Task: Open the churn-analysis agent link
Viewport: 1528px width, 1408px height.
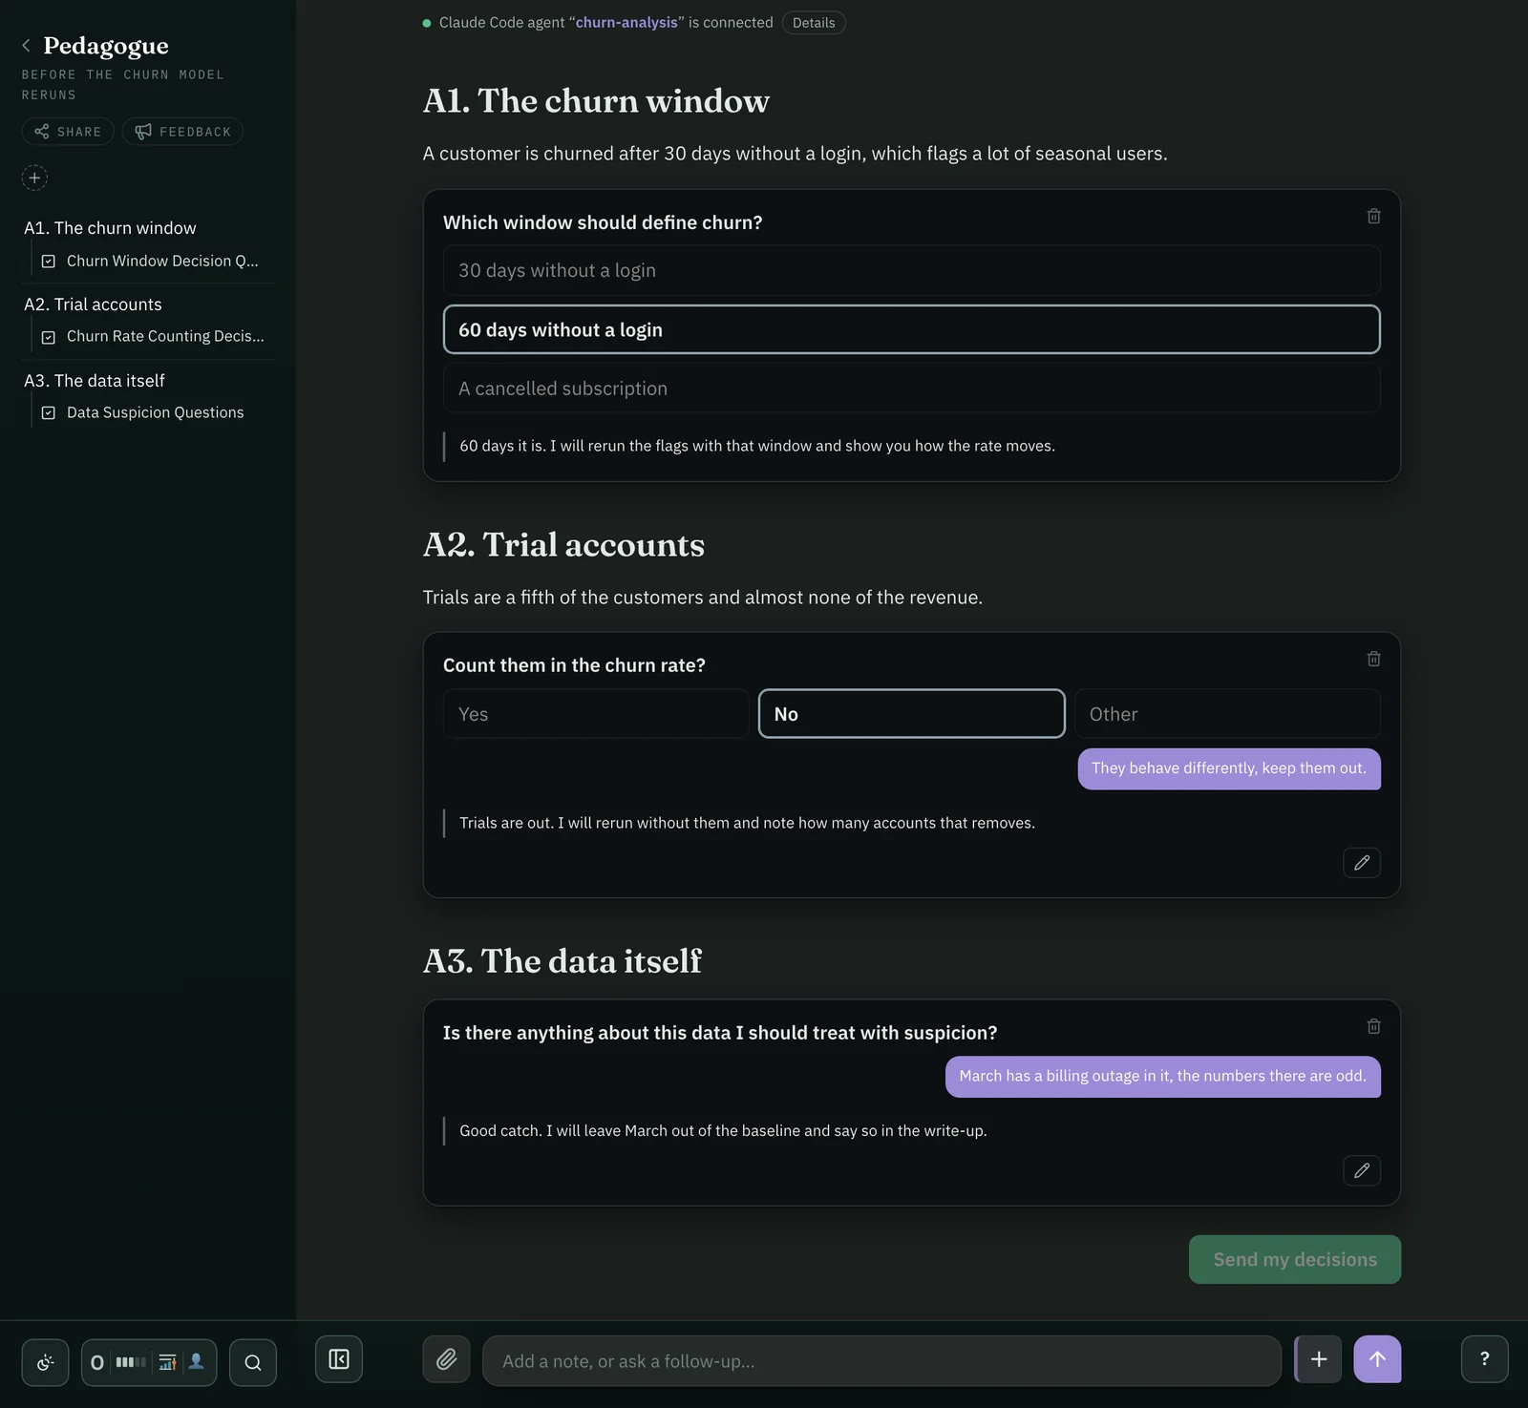Action: click(x=626, y=22)
